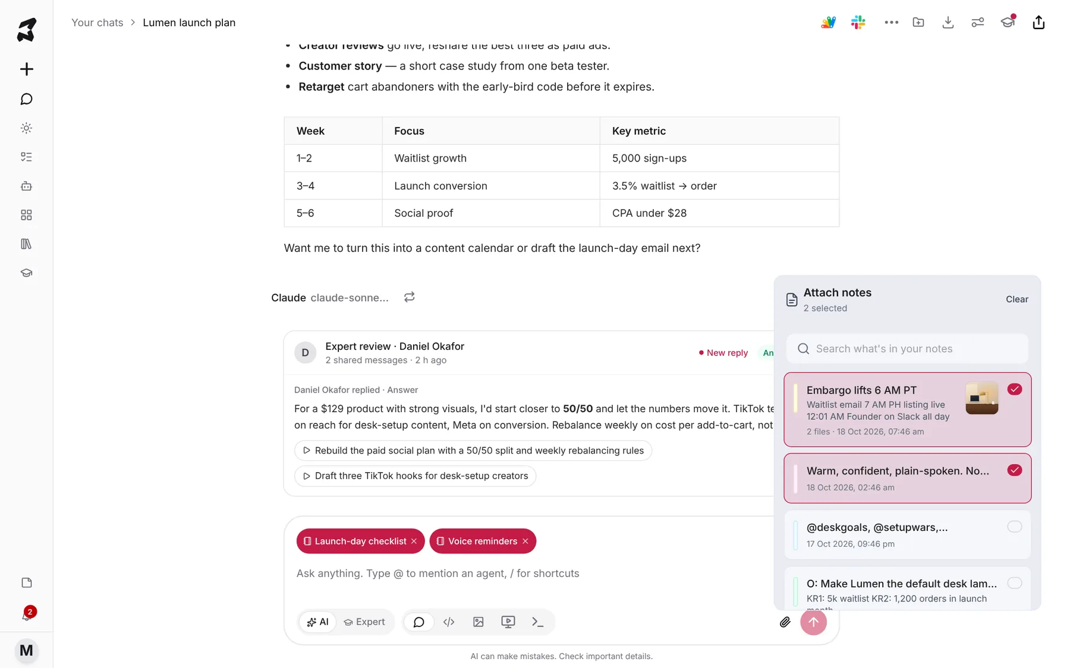Screen dimensions: 1070x668
Task: Open the sun-shaped icon in the sidebar
Action: [x=26, y=128]
